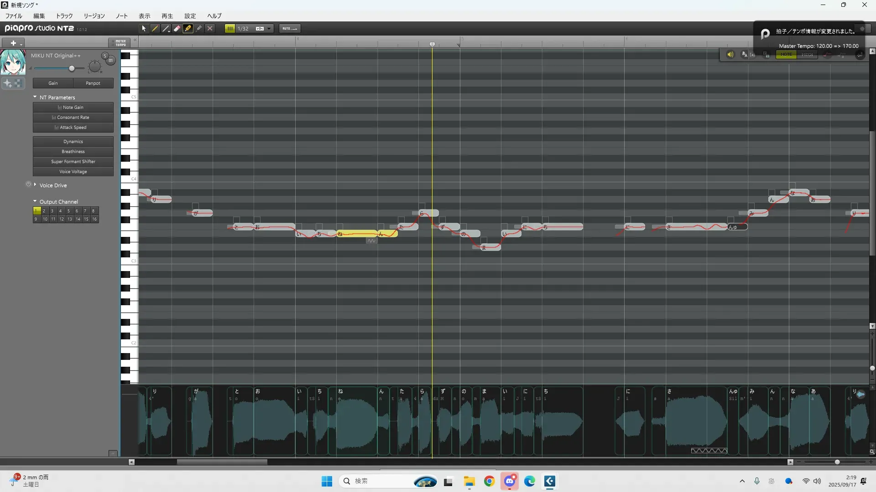The image size is (876, 492).
Task: Click the track volume slider knob
Action: 72,68
